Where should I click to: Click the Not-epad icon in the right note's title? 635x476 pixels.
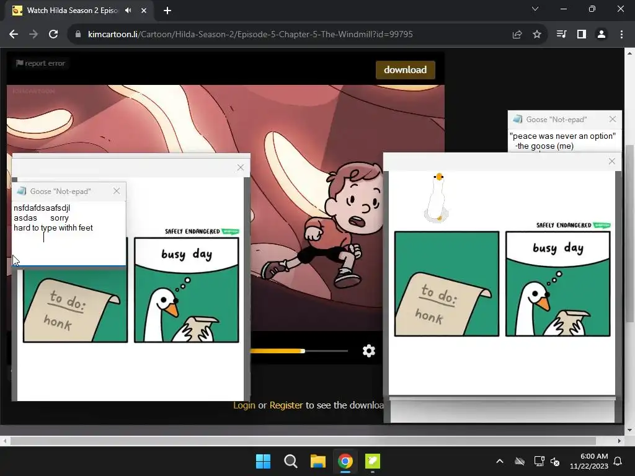[518, 119]
